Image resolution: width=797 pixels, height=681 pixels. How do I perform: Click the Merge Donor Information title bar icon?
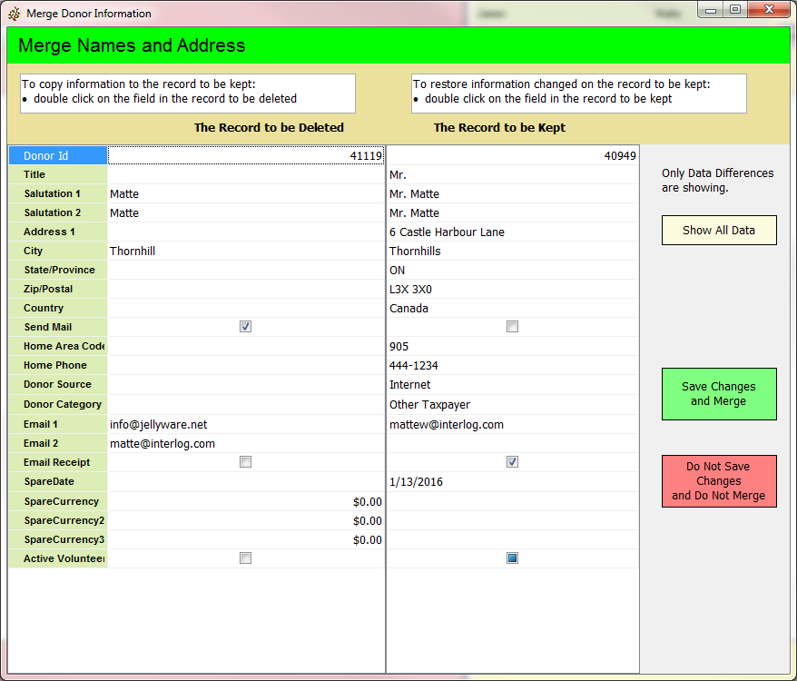pyautogui.click(x=15, y=14)
